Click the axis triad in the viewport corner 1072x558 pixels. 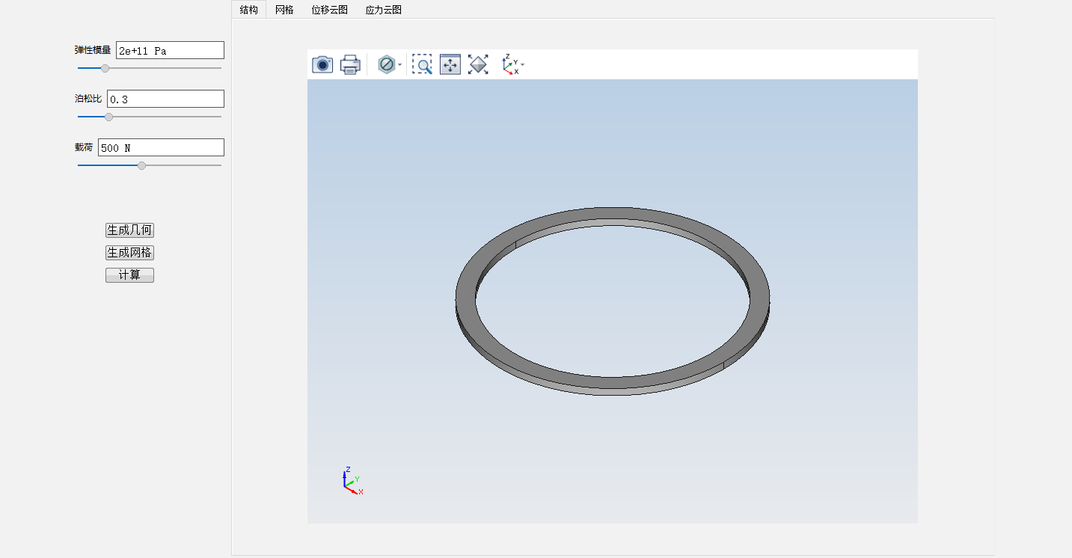pyautogui.click(x=352, y=481)
